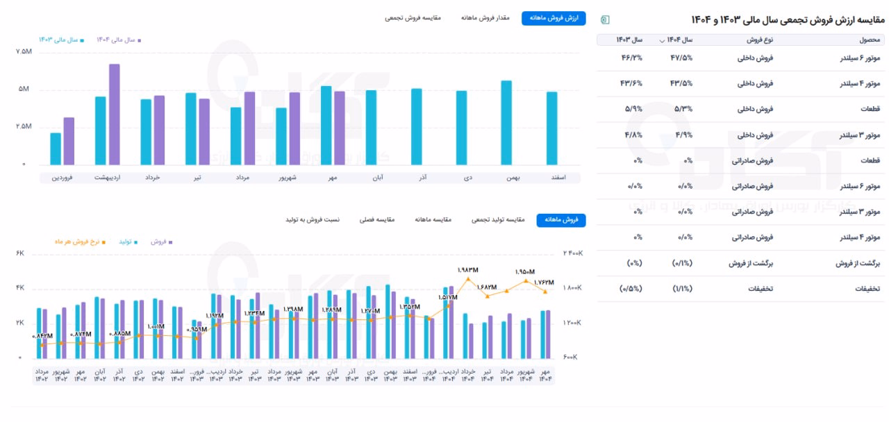Click the ۱.۵۱۷M data label

[x=448, y=297]
